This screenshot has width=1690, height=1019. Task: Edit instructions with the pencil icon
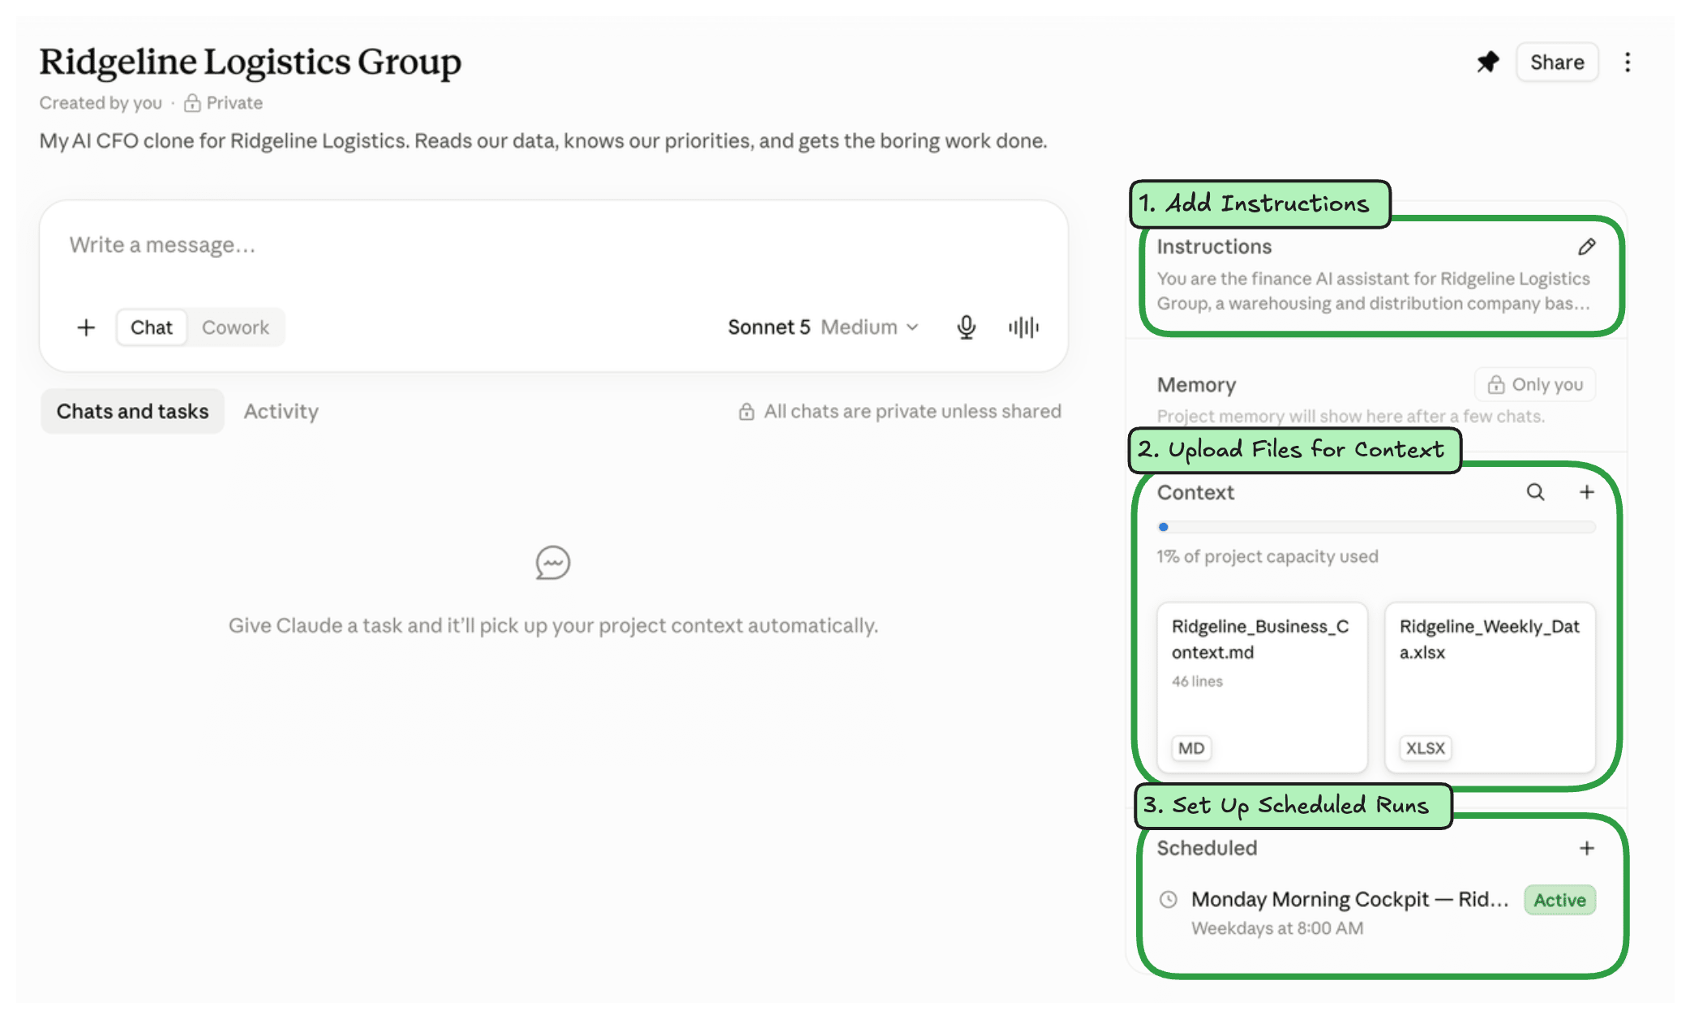coord(1587,246)
